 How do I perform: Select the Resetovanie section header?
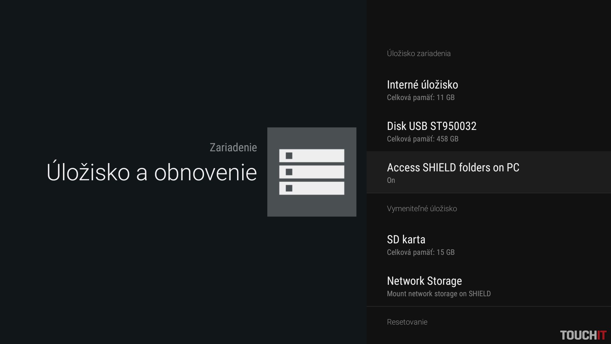point(407,322)
